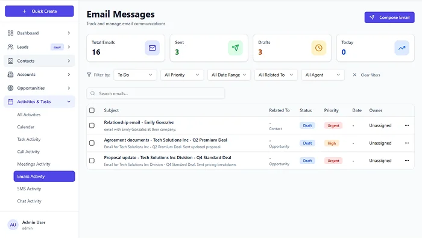Open three-dot menu for Agreement documents row
This screenshot has height=241, width=422.
point(406,143)
